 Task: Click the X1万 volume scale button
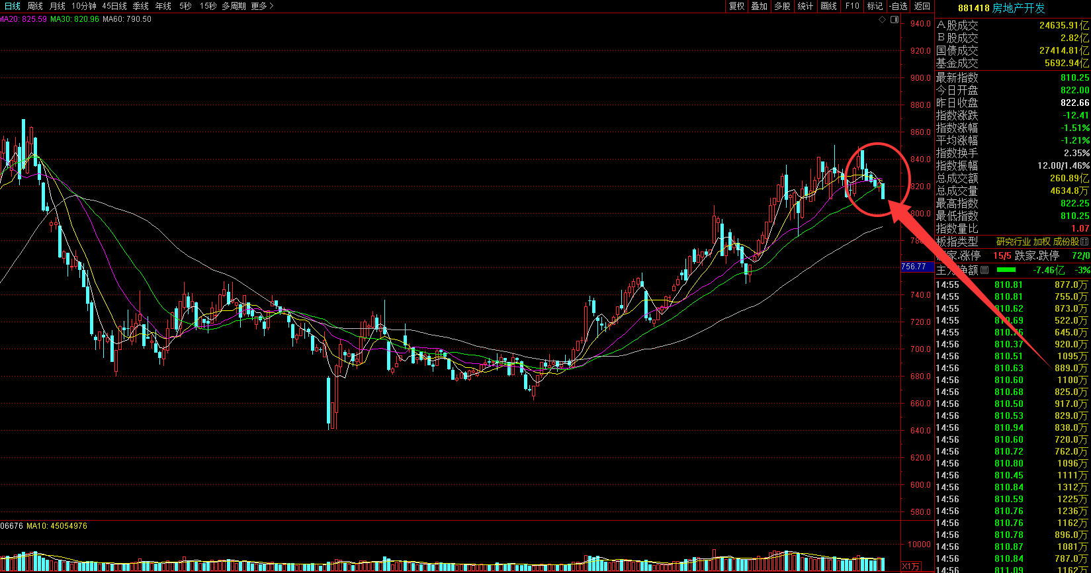tap(911, 566)
